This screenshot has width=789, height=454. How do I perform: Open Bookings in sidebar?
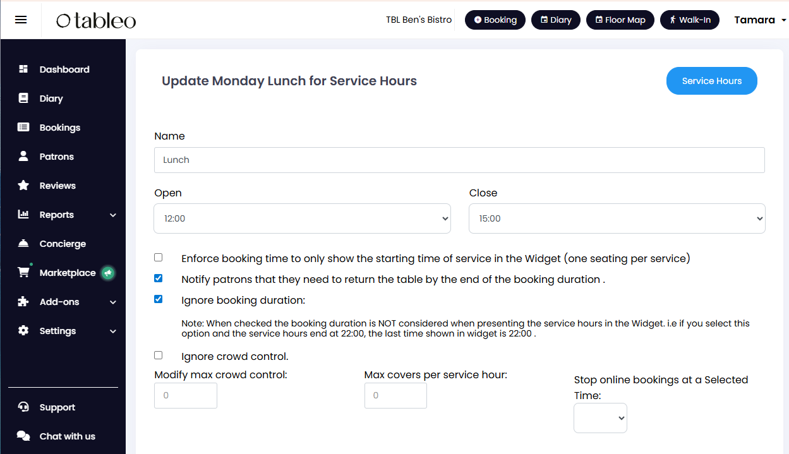pos(60,128)
